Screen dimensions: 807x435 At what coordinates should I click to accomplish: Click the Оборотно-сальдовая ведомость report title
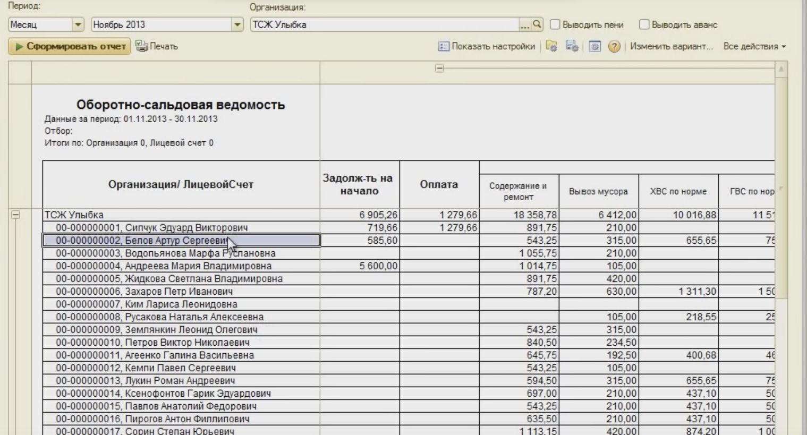[x=181, y=105]
